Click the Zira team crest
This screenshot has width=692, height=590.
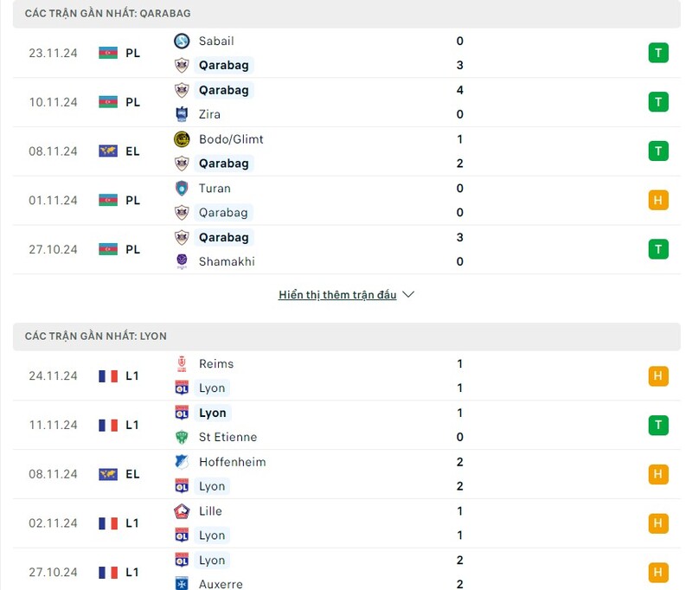pyautogui.click(x=182, y=114)
